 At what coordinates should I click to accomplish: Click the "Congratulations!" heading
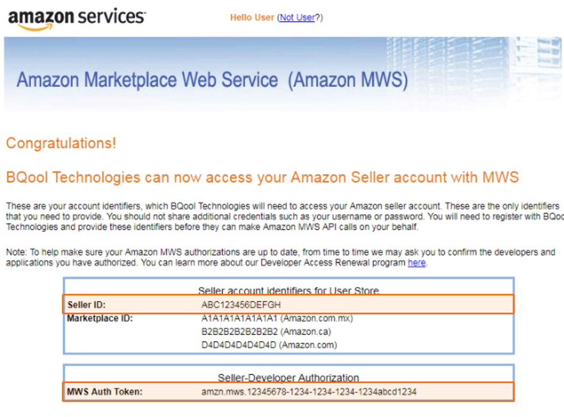point(61,143)
